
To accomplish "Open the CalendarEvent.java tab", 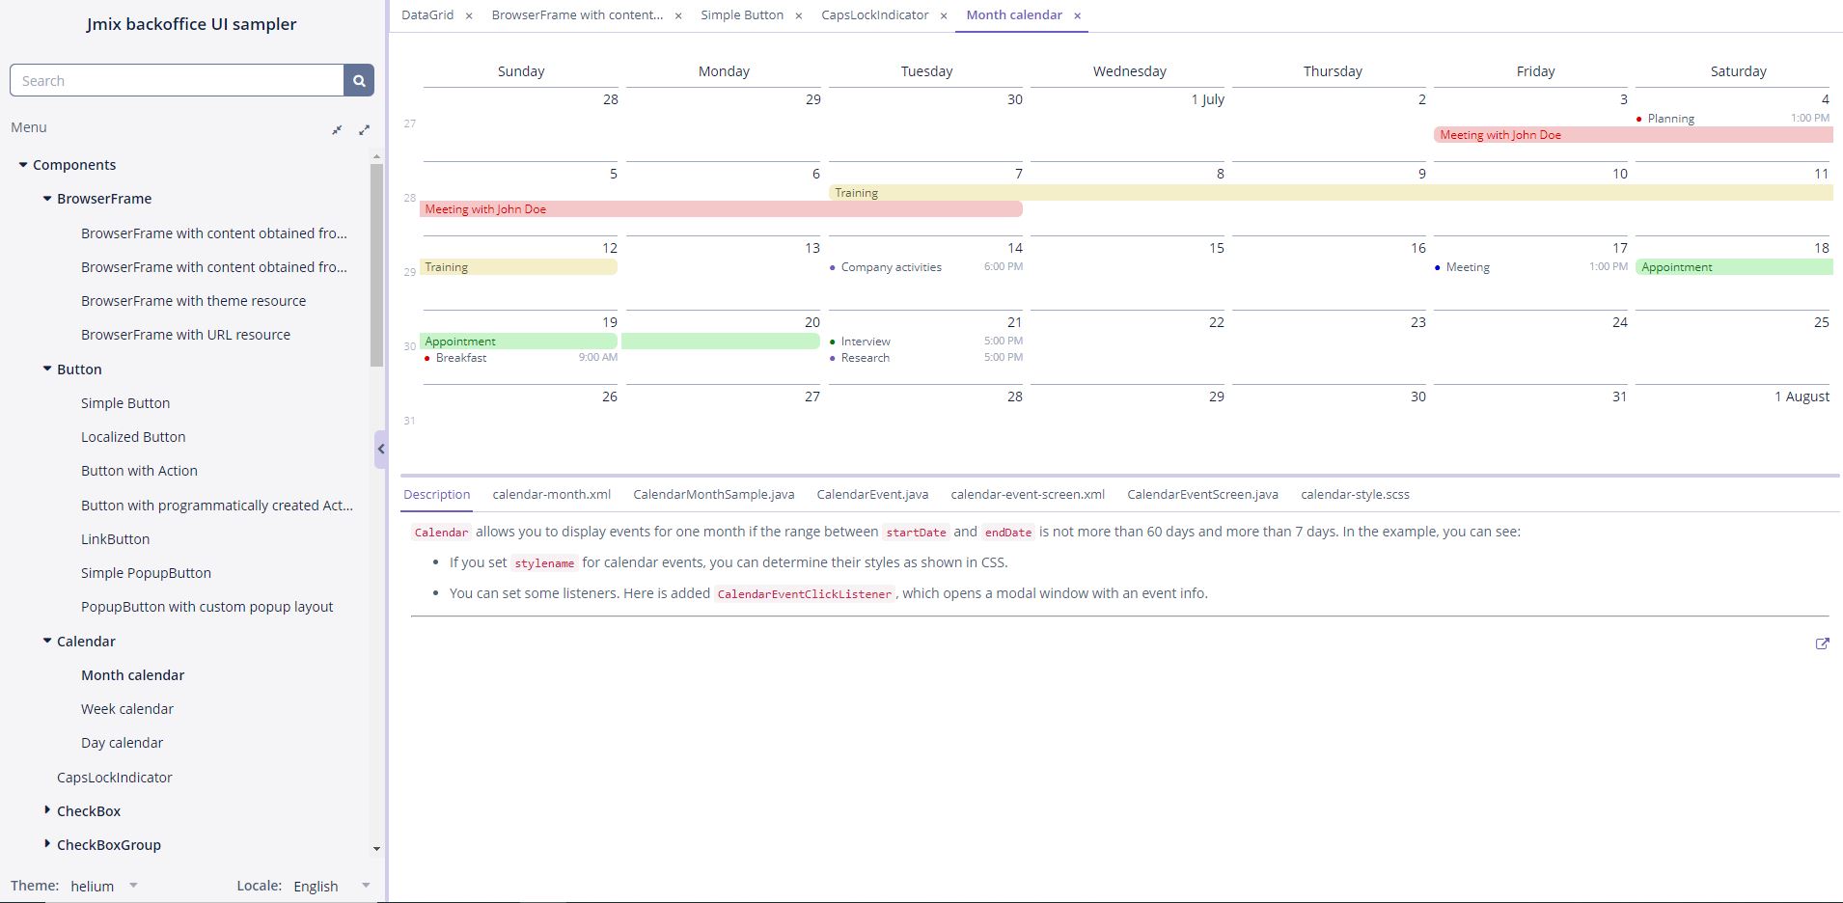I will coord(872,494).
